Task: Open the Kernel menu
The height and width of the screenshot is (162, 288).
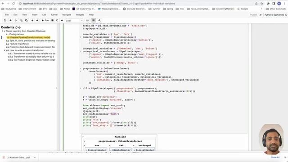Action: [x=54, y=15]
